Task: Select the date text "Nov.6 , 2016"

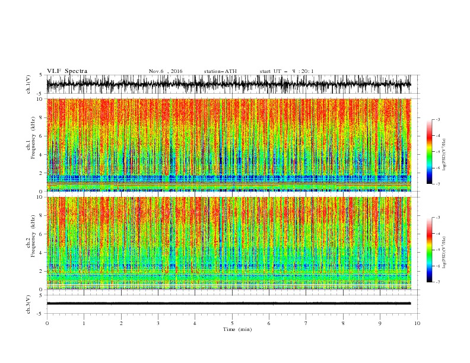Action: [x=166, y=71]
